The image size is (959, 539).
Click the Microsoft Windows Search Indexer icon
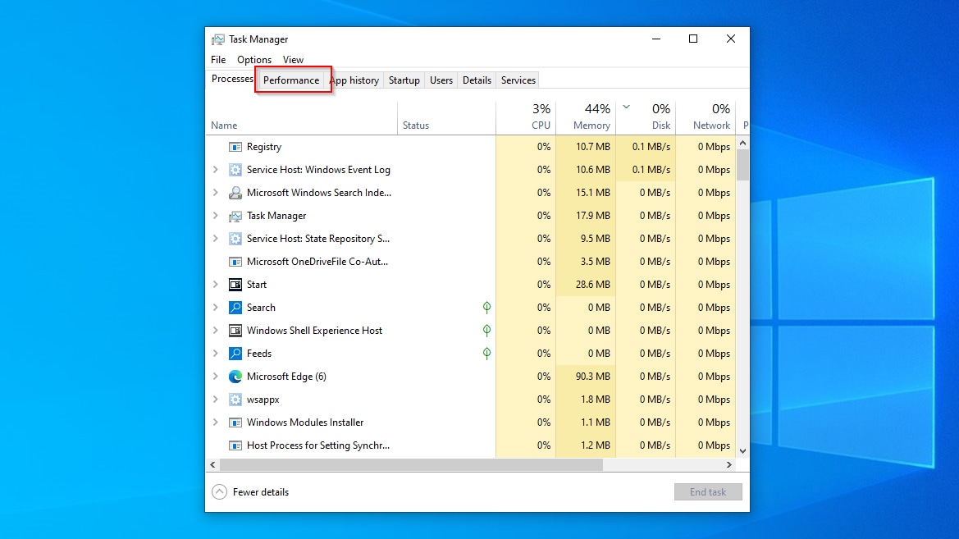235,193
